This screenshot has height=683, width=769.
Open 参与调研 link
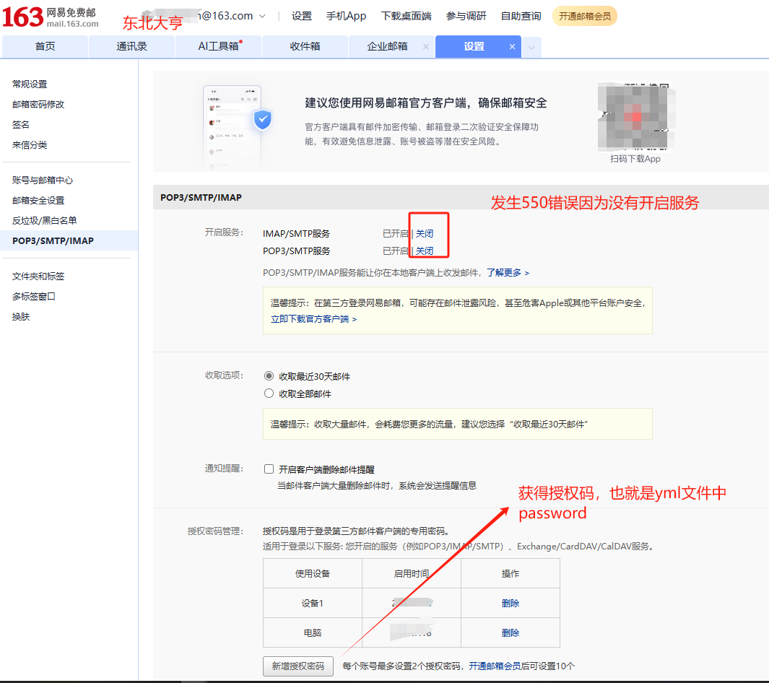point(466,16)
